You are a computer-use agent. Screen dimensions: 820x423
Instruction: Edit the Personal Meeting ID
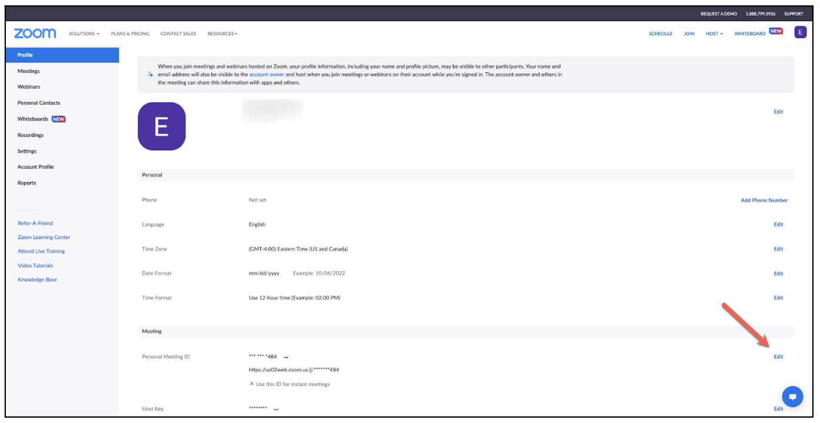coord(778,357)
